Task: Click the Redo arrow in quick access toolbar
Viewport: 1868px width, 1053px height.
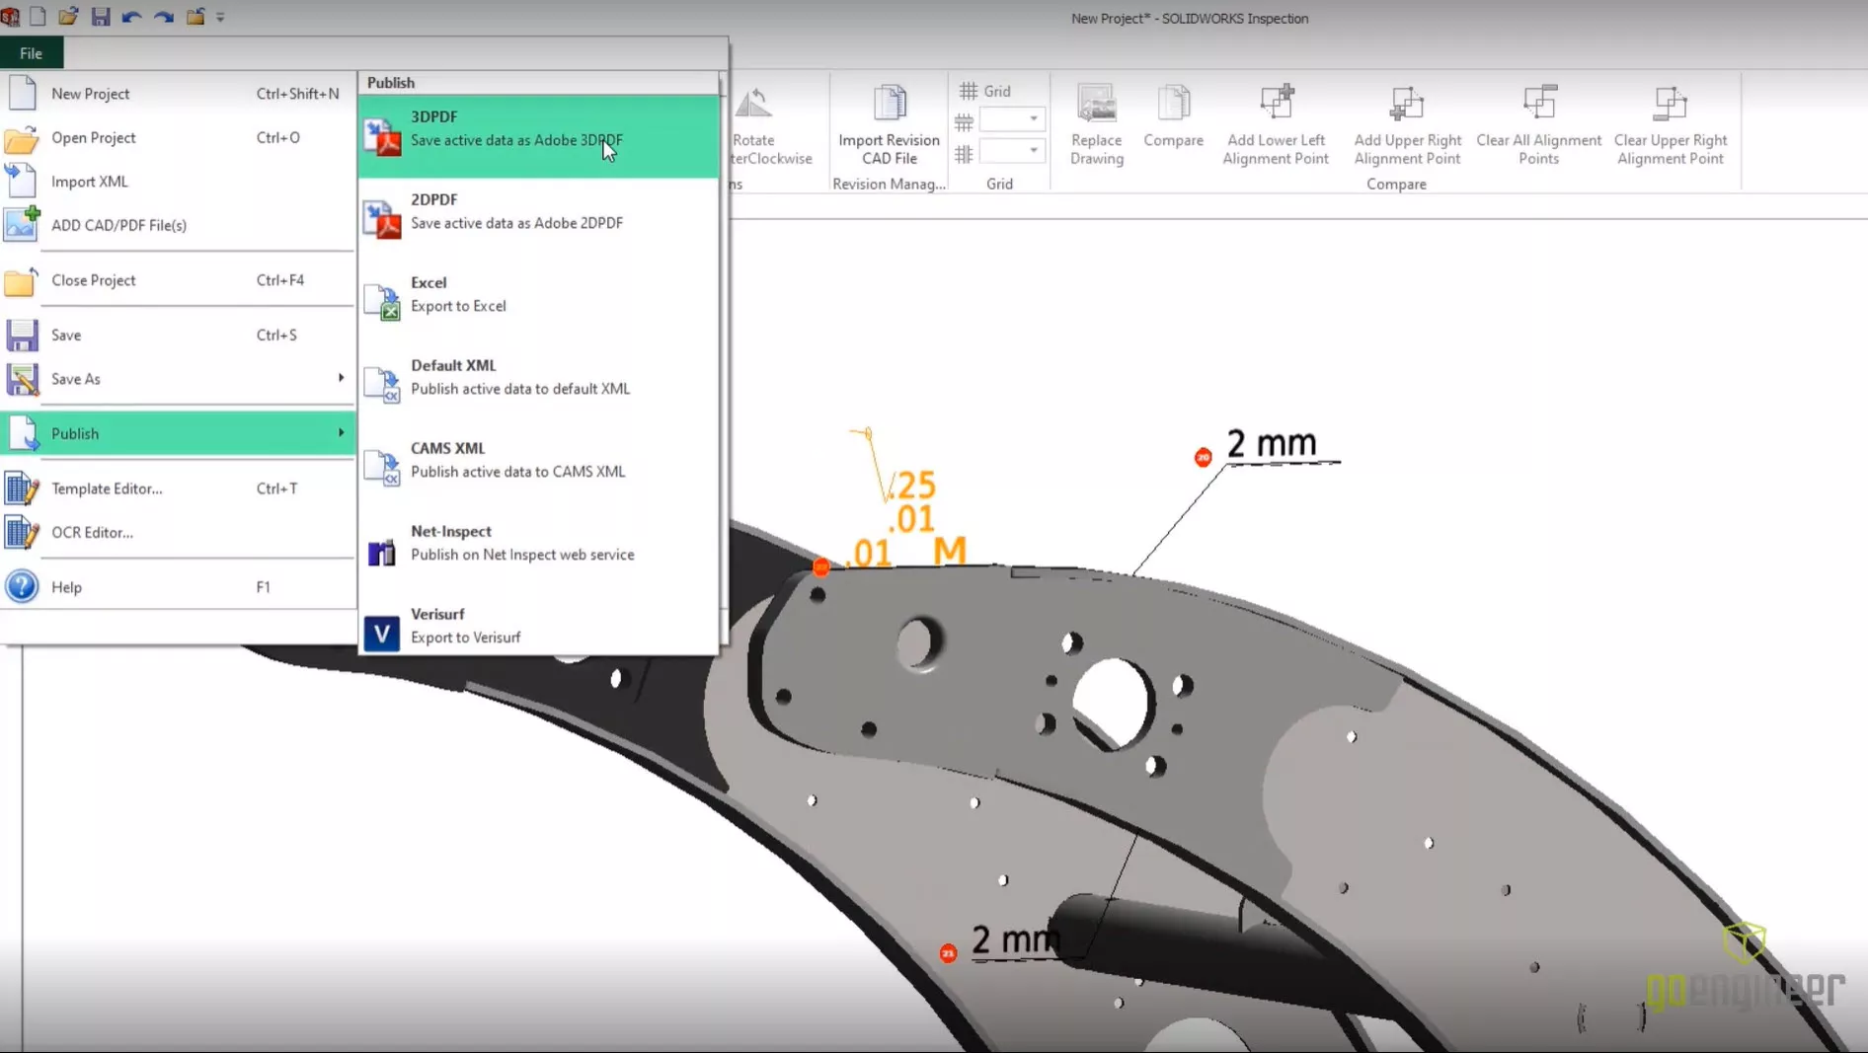Action: (164, 17)
